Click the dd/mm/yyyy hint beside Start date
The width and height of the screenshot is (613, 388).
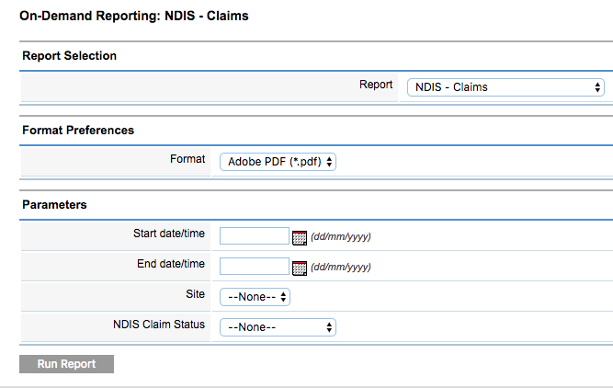[341, 236]
